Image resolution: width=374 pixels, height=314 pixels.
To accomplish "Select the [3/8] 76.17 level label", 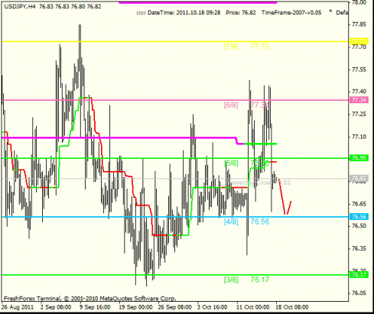I will coord(246,280).
